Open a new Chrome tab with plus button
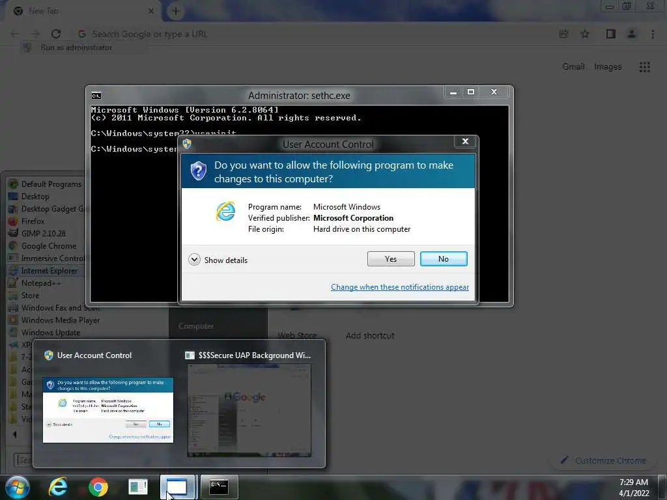Screen dimensions: 667x500 pyautogui.click(x=175, y=11)
